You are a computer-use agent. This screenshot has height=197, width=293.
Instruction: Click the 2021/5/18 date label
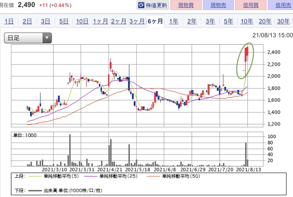138,170
